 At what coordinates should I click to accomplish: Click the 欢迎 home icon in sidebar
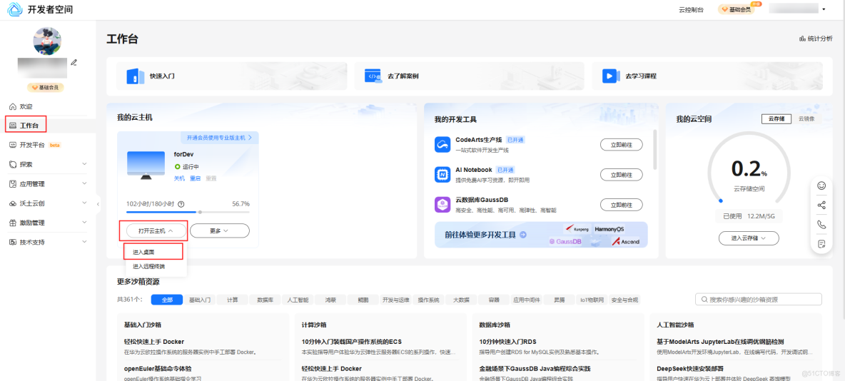click(13, 107)
